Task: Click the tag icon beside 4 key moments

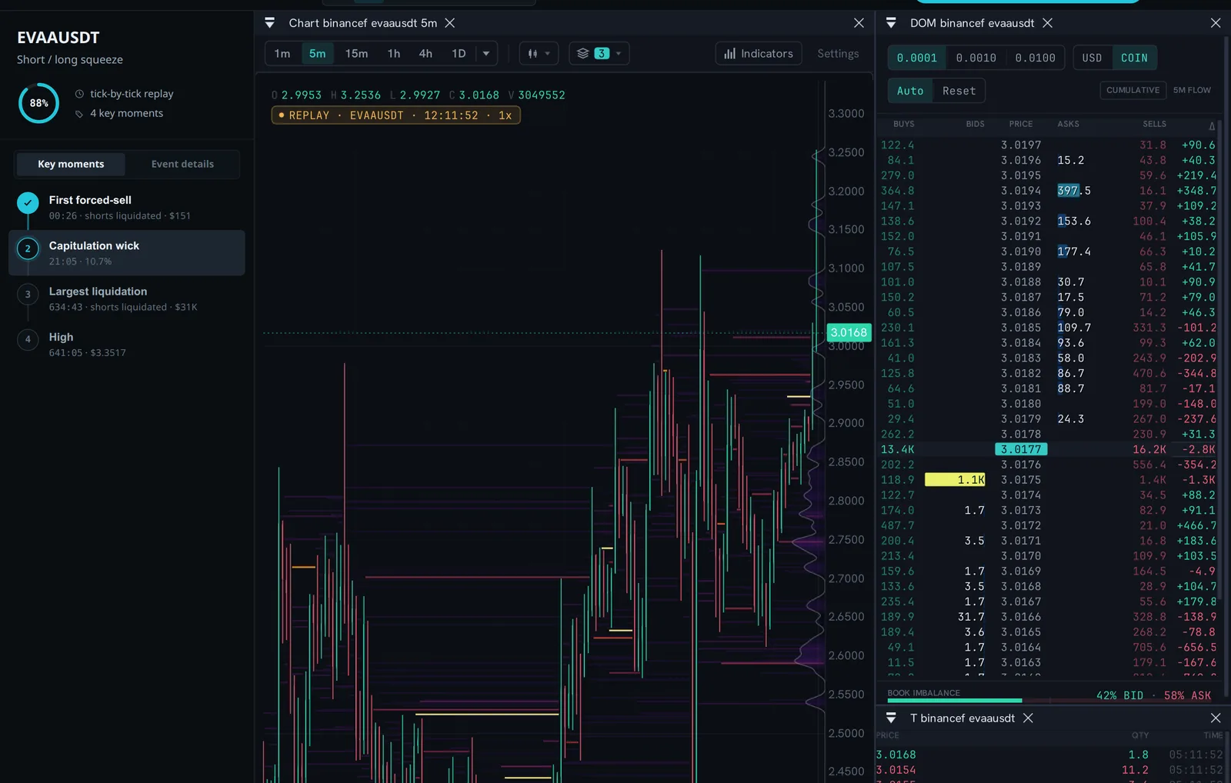Action: (x=79, y=114)
